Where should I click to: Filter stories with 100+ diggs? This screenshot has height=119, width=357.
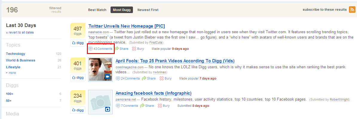tap(10, 94)
